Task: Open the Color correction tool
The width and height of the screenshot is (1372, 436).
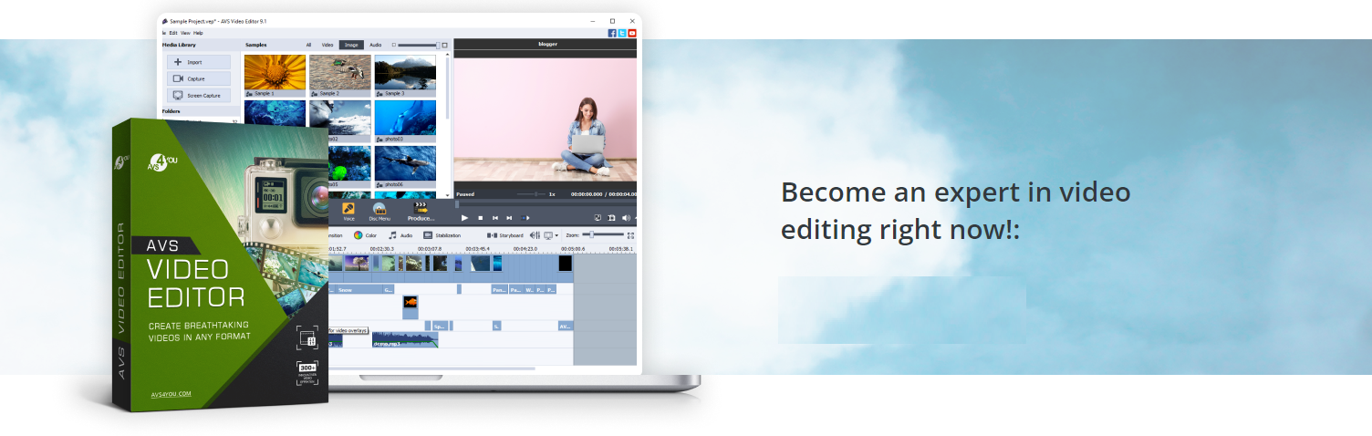Action: click(365, 235)
